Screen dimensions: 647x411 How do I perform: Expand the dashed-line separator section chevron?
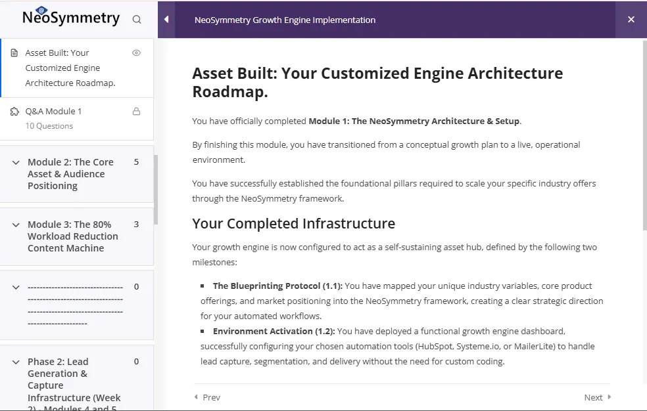coord(16,287)
